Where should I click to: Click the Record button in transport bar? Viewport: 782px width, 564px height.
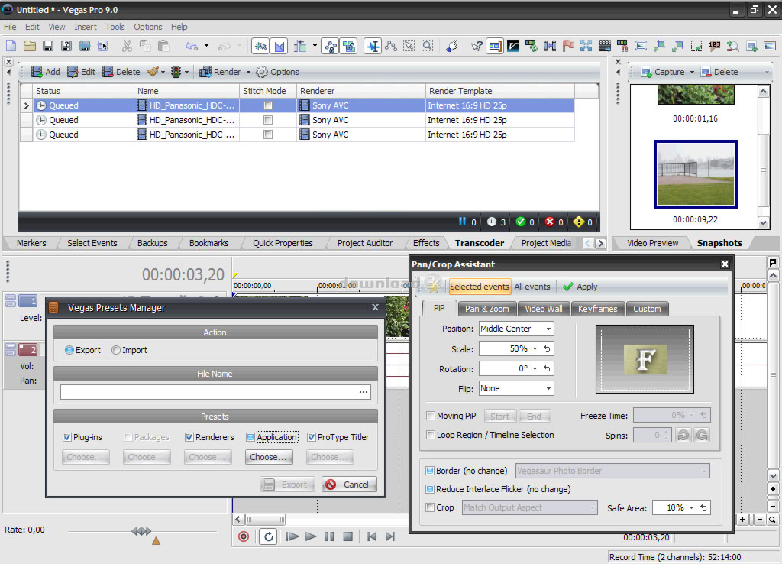pyautogui.click(x=244, y=536)
